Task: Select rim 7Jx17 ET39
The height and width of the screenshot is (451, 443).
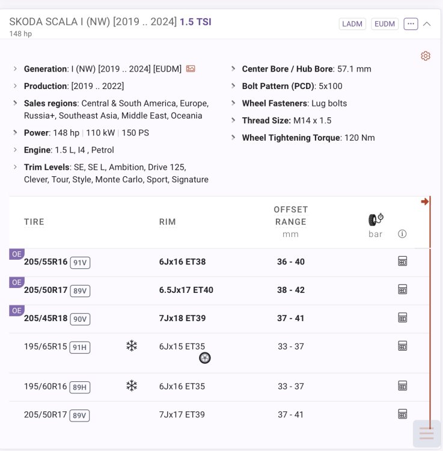Action: point(182,414)
